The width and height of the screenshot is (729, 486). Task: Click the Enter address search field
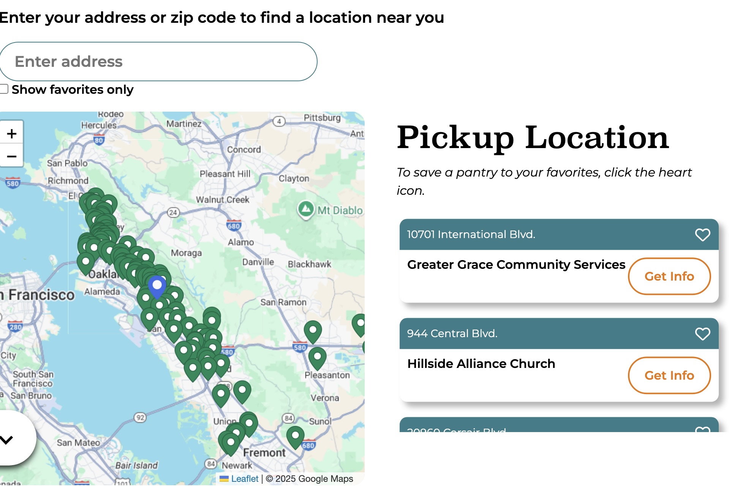coord(158,62)
